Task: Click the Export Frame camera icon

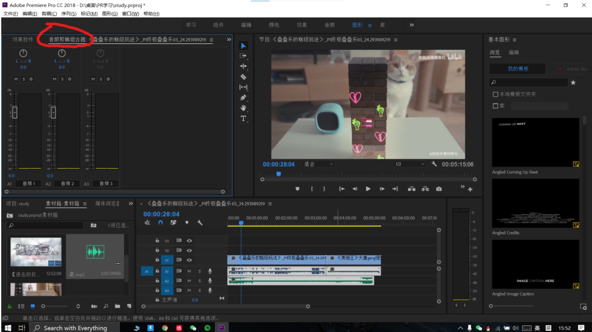Action: [439, 189]
